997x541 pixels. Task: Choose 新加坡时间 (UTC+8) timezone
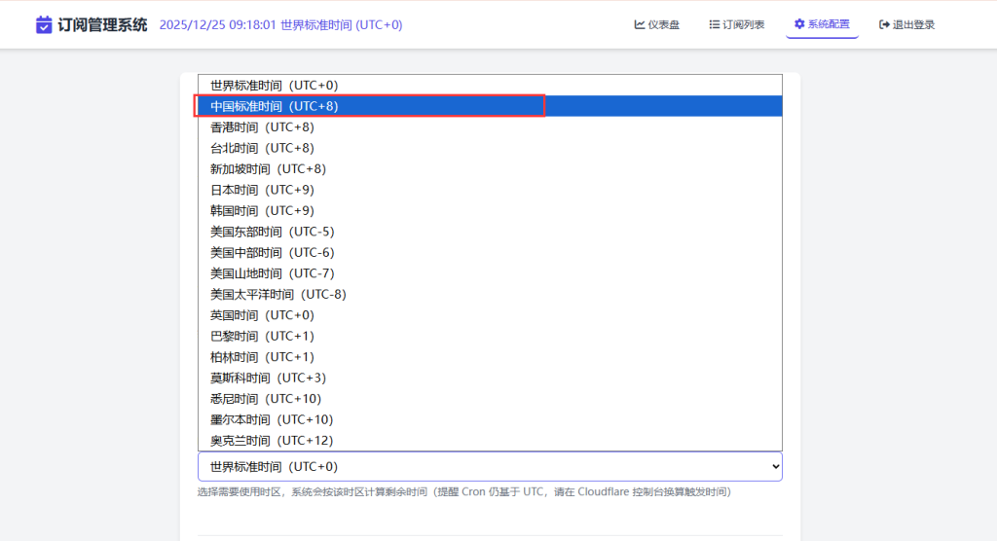click(268, 169)
